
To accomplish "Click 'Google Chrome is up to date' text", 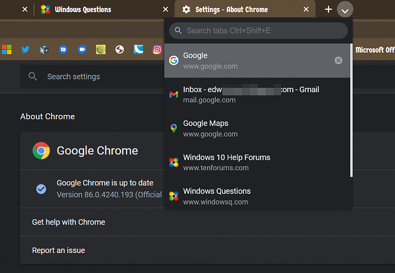I will pyautogui.click(x=105, y=183).
